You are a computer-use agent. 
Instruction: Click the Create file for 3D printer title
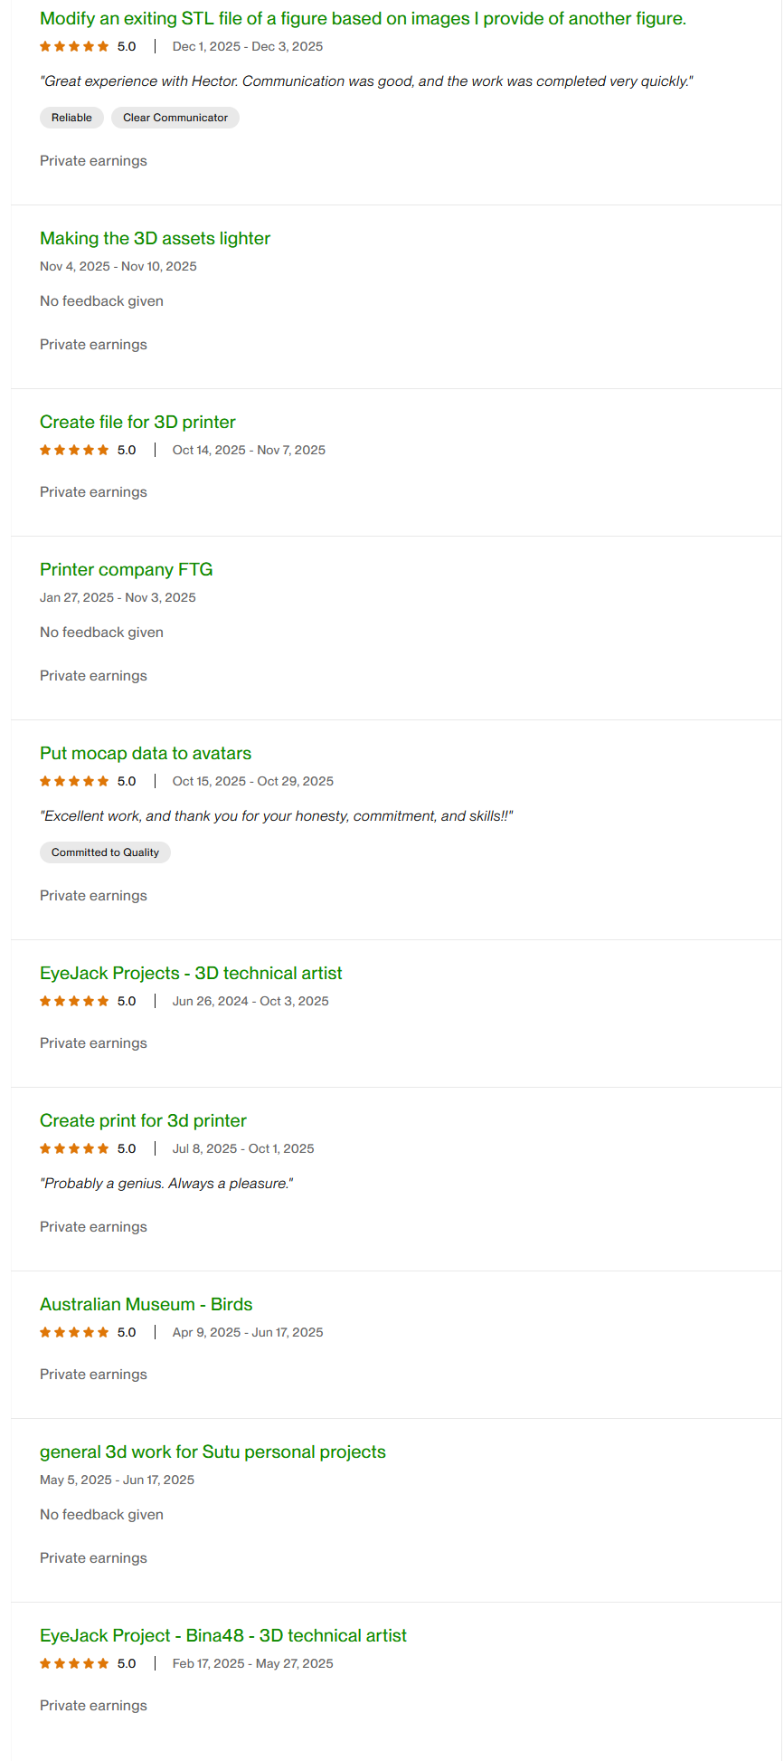pos(137,423)
